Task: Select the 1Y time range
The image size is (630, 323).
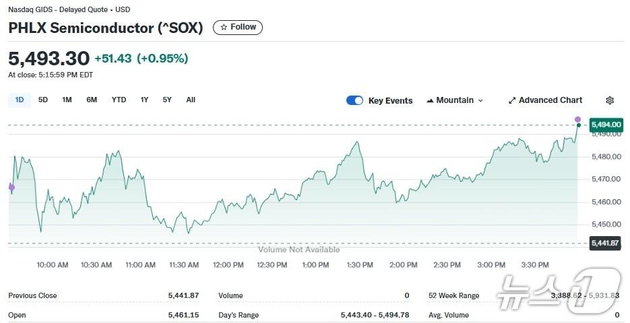Action: pos(144,100)
